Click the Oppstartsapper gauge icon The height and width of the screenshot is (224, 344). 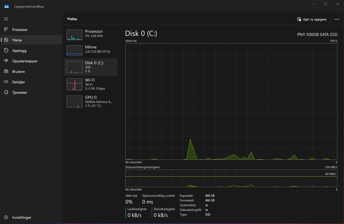tap(6, 61)
